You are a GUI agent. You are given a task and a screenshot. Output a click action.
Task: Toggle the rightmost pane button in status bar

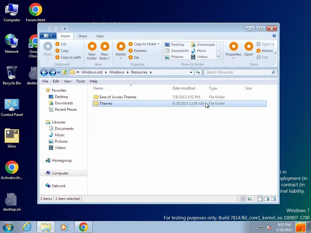click(273, 199)
